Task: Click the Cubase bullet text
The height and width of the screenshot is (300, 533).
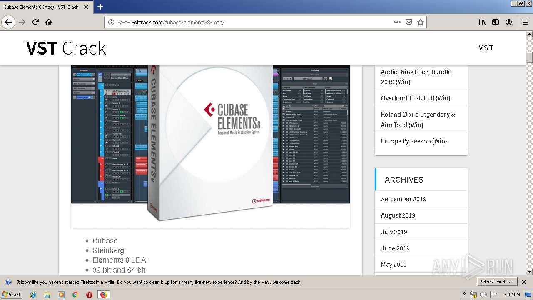Action: (x=105, y=240)
